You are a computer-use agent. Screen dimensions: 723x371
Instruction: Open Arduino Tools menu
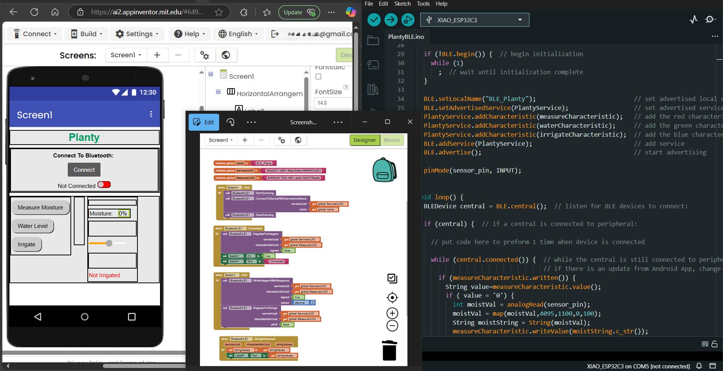point(423,4)
